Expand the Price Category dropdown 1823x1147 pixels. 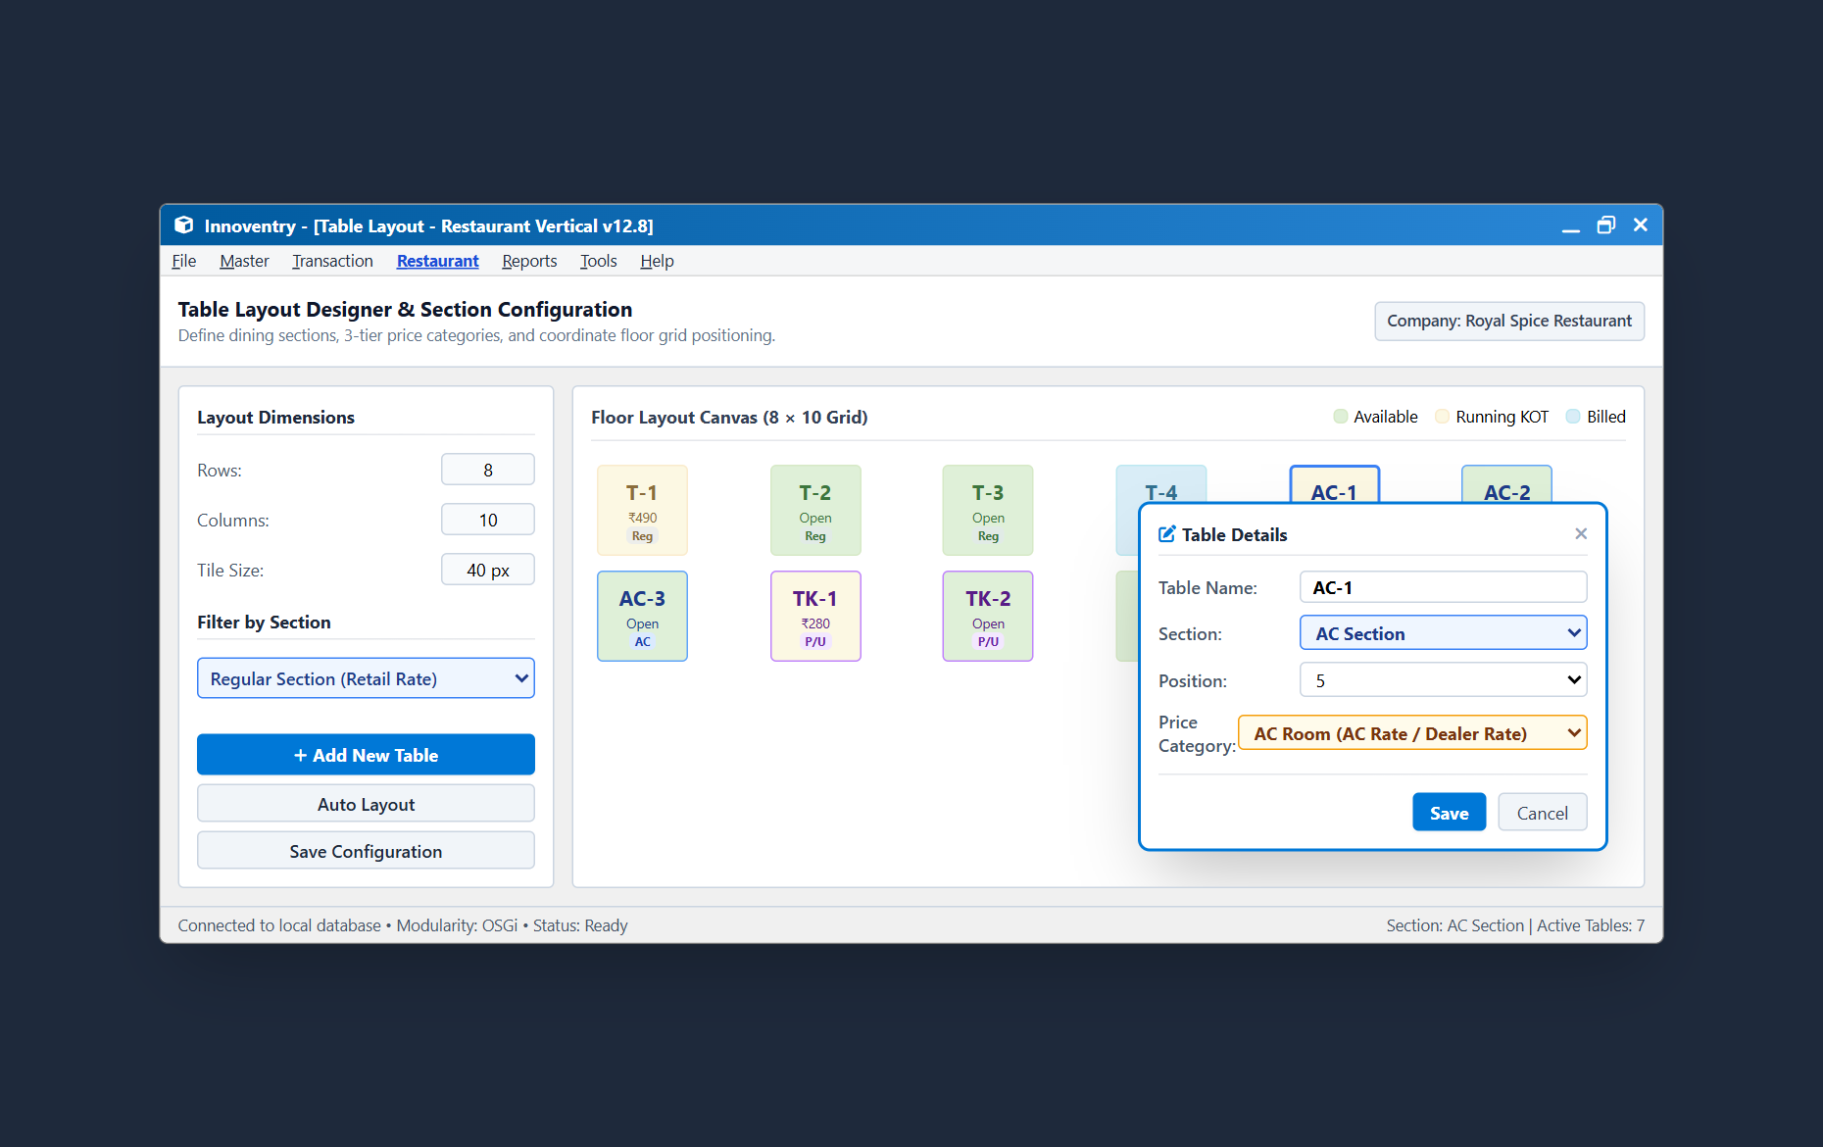pyautogui.click(x=1412, y=733)
